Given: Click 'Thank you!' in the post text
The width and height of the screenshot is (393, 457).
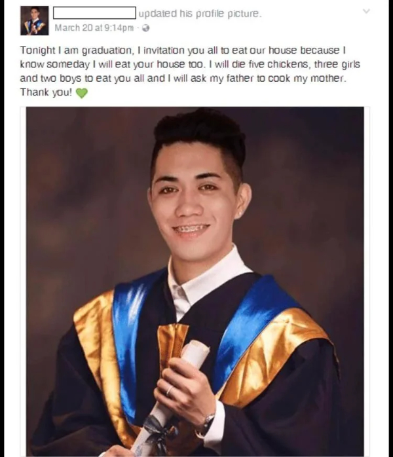Looking at the screenshot, I should point(46,92).
